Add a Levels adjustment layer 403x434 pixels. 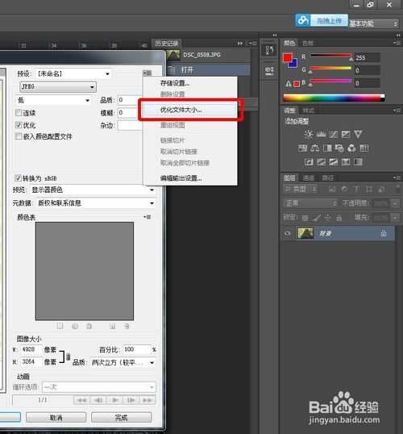point(321,135)
